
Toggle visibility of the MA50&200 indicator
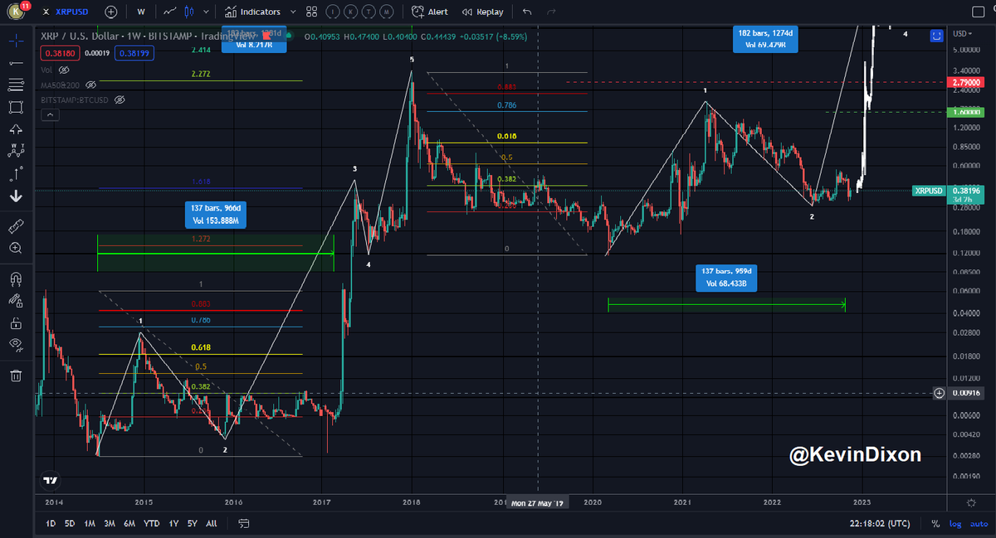point(91,85)
